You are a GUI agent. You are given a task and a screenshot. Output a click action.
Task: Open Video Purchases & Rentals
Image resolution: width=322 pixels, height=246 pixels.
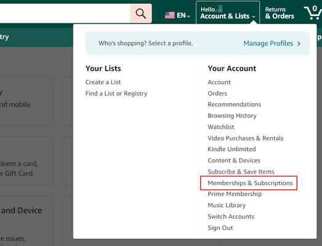tap(246, 138)
